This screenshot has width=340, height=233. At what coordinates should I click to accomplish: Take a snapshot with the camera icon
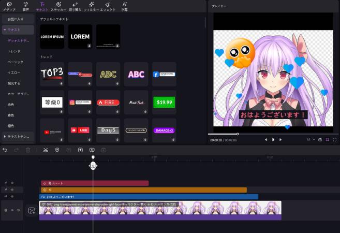point(320,140)
